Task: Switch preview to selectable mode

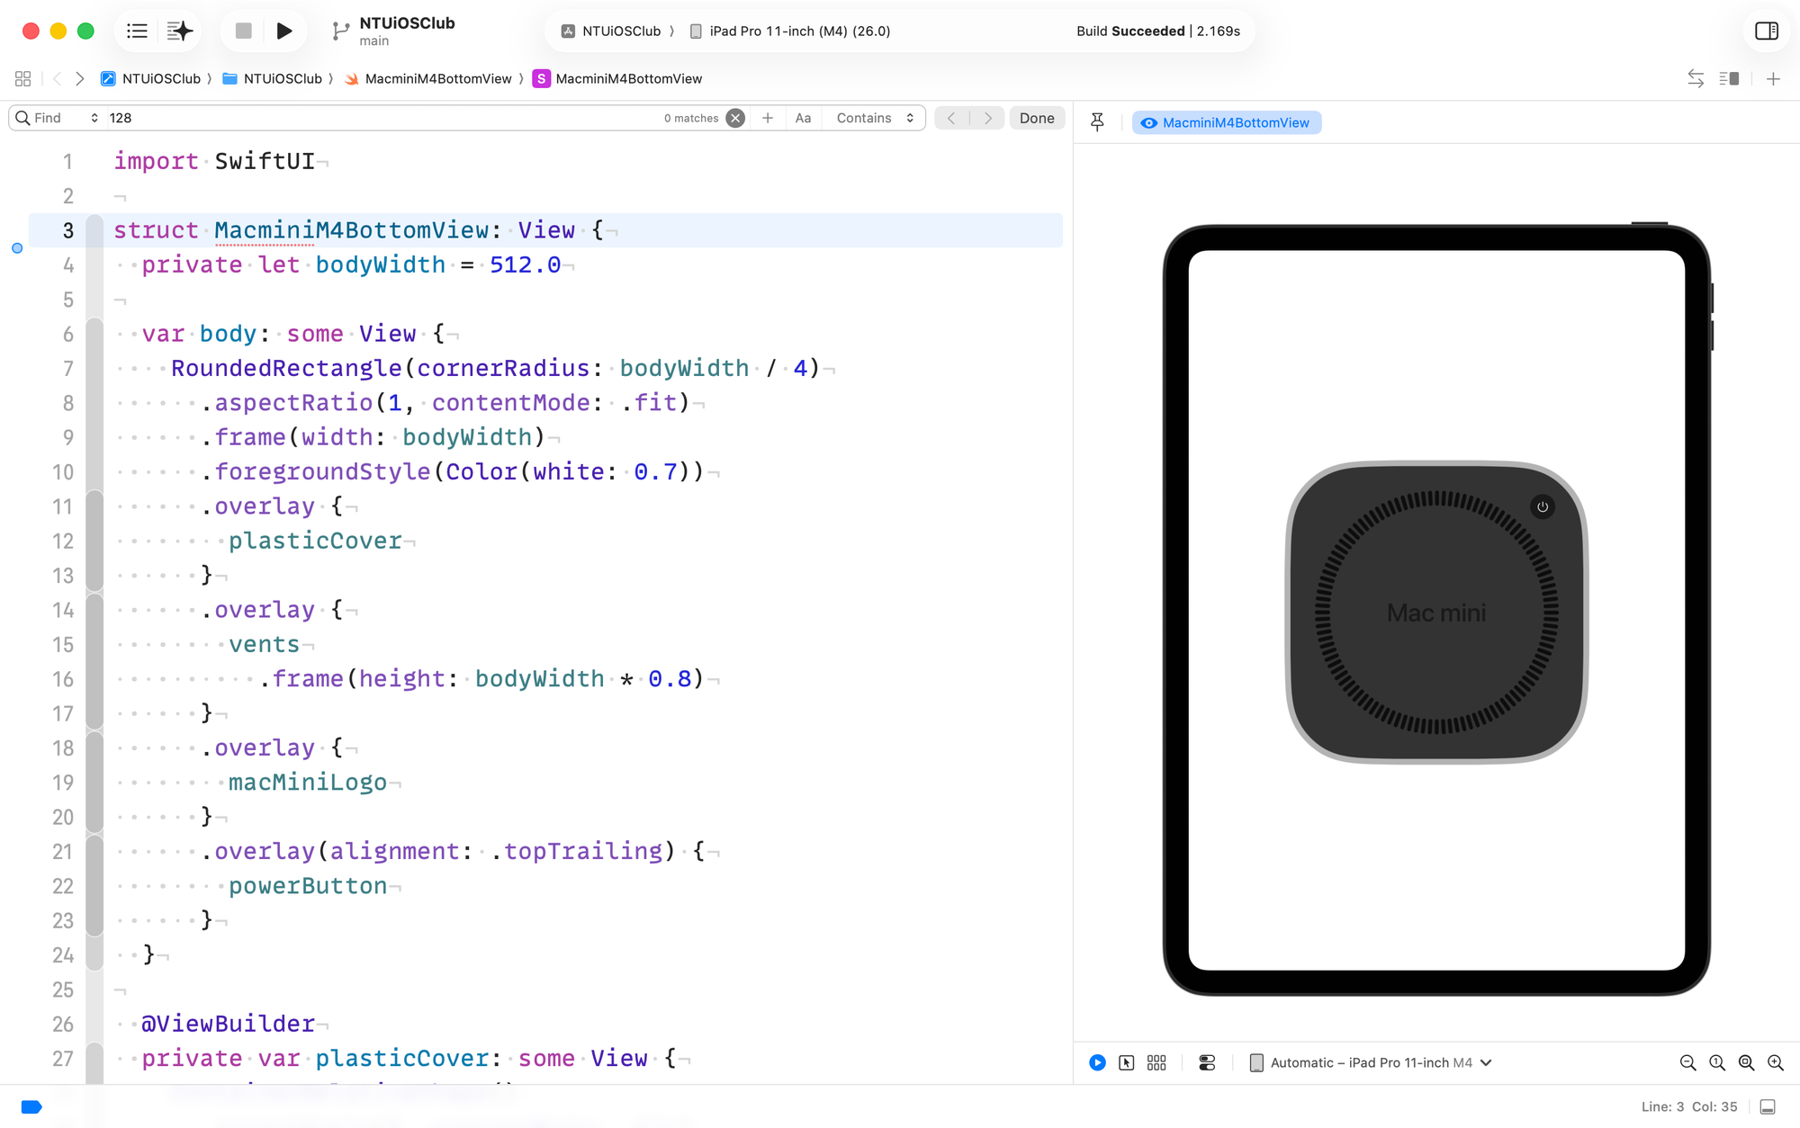Action: 1126,1062
